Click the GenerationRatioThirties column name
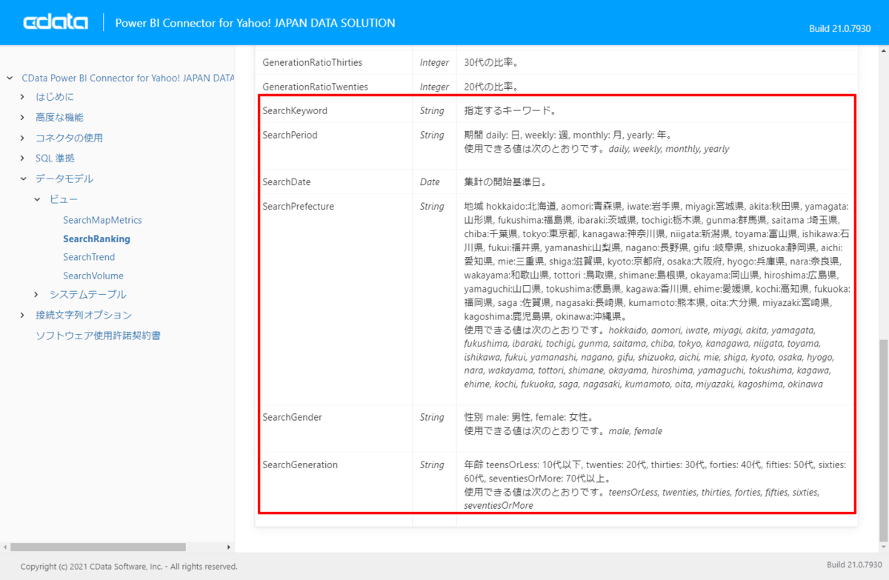The height and width of the screenshot is (580, 889). (313, 62)
